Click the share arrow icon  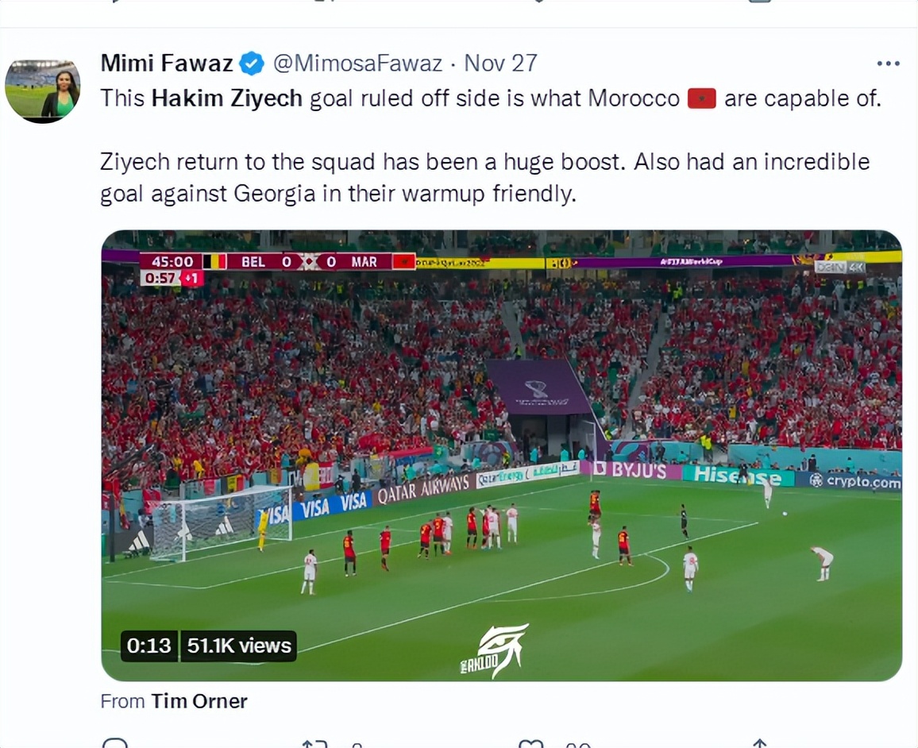[760, 743]
